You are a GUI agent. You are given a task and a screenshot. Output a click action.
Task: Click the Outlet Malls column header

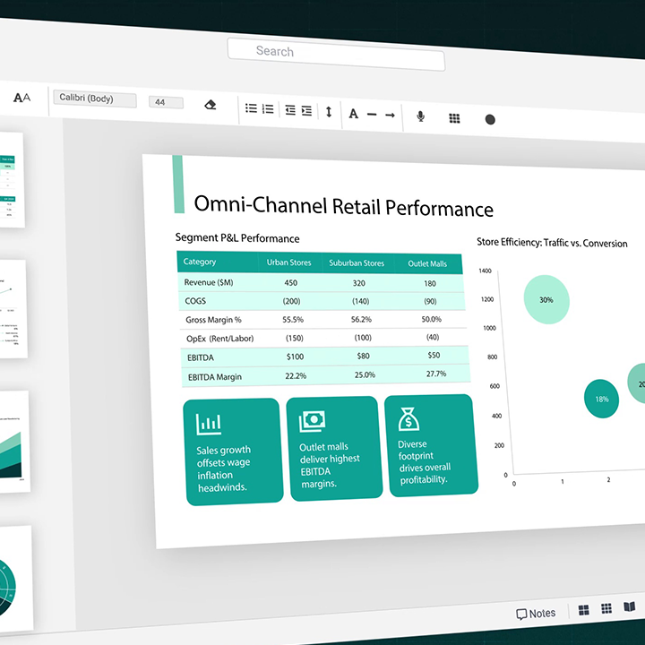tap(427, 263)
